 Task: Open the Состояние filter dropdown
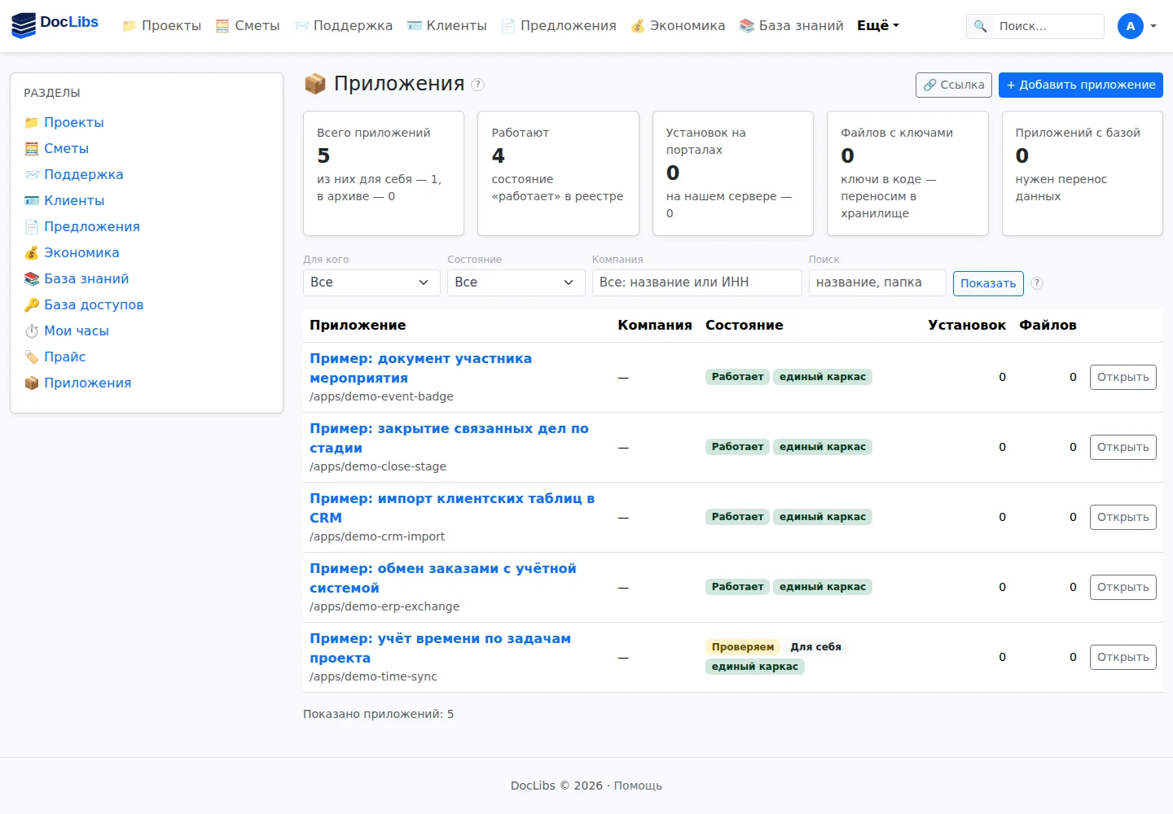516,282
